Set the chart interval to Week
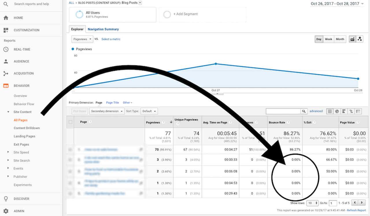370x216 pixels. 328,39
